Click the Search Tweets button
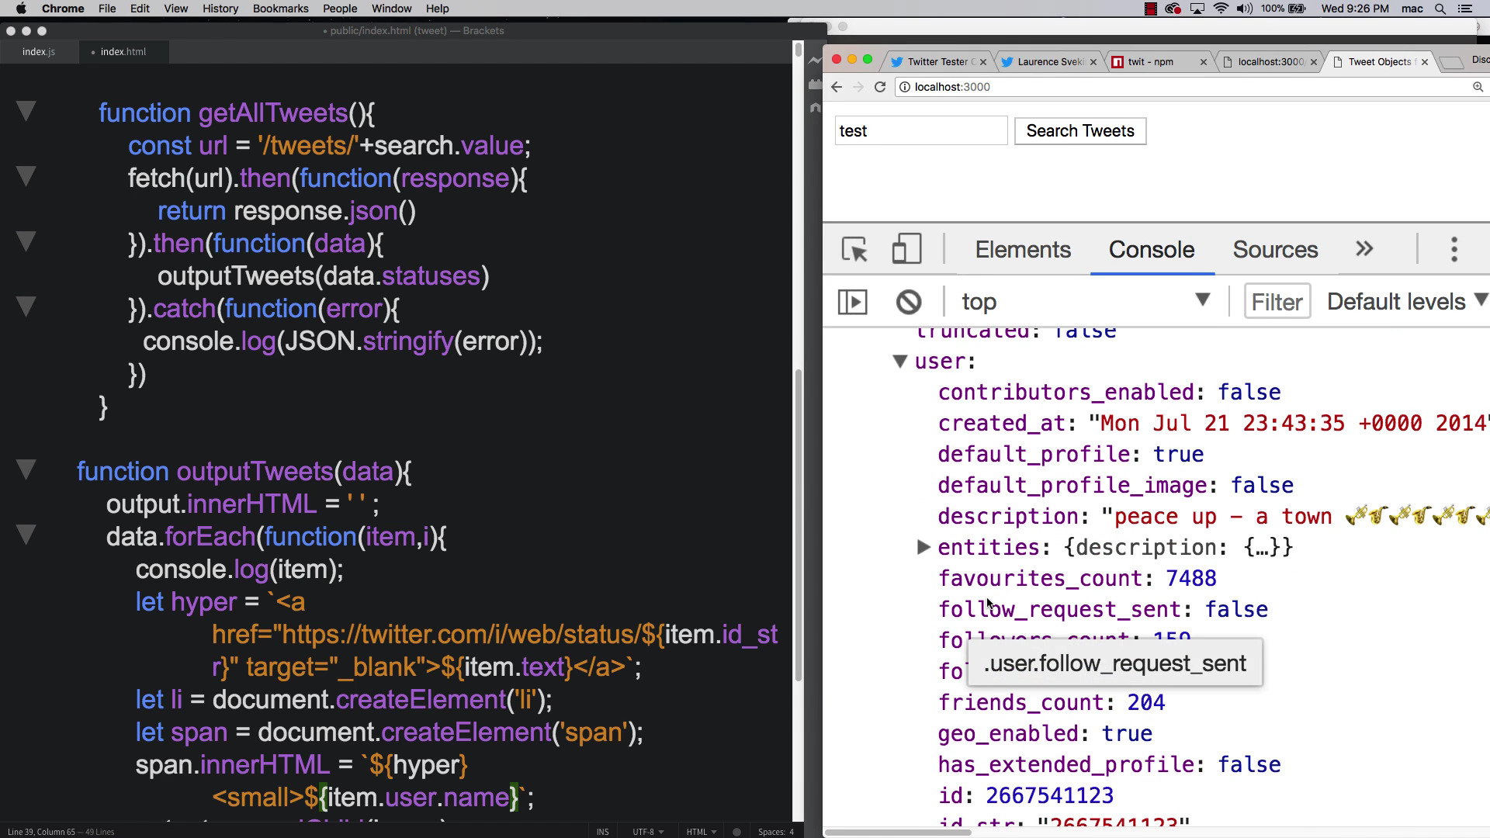Screen dimensions: 1490x838 1080,131
